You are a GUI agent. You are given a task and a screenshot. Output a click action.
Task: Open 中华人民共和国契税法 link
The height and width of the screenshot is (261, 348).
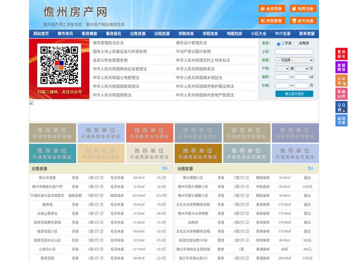[x=112, y=95]
